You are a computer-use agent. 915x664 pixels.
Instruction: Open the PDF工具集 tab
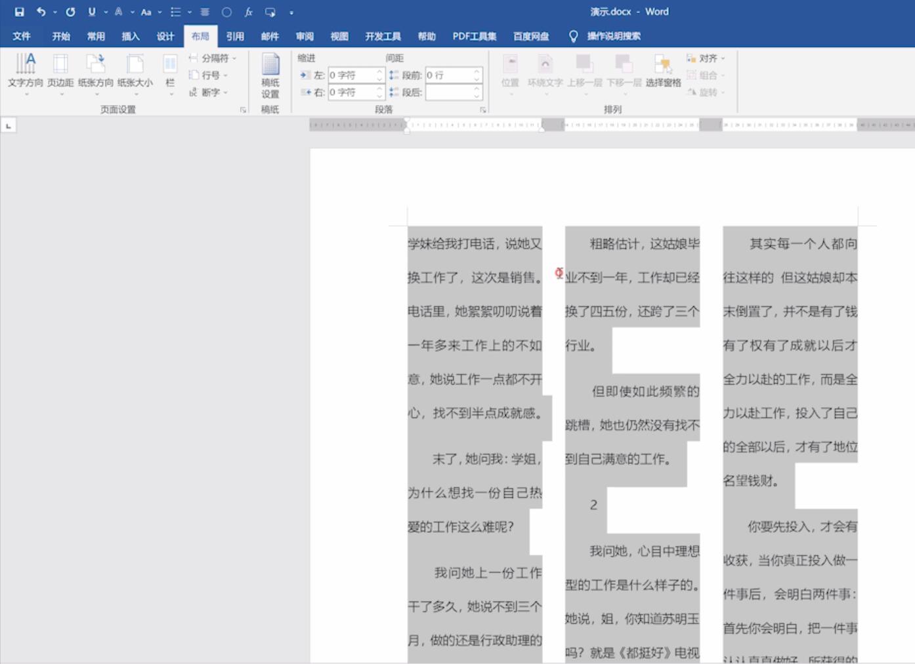[x=474, y=36]
